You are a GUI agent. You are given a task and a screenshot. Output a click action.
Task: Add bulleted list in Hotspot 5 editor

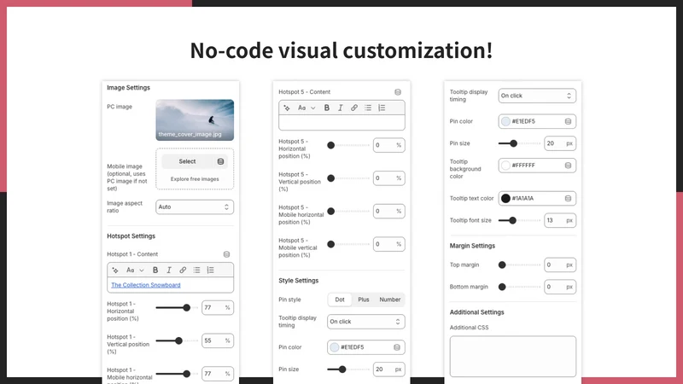(x=368, y=108)
